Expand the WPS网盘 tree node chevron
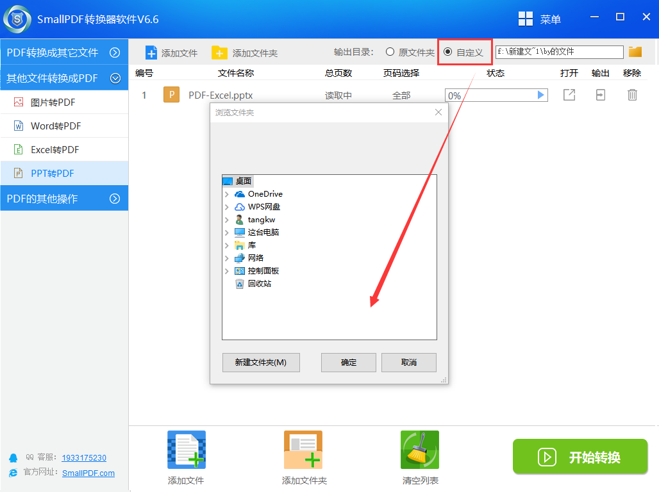 (x=227, y=207)
